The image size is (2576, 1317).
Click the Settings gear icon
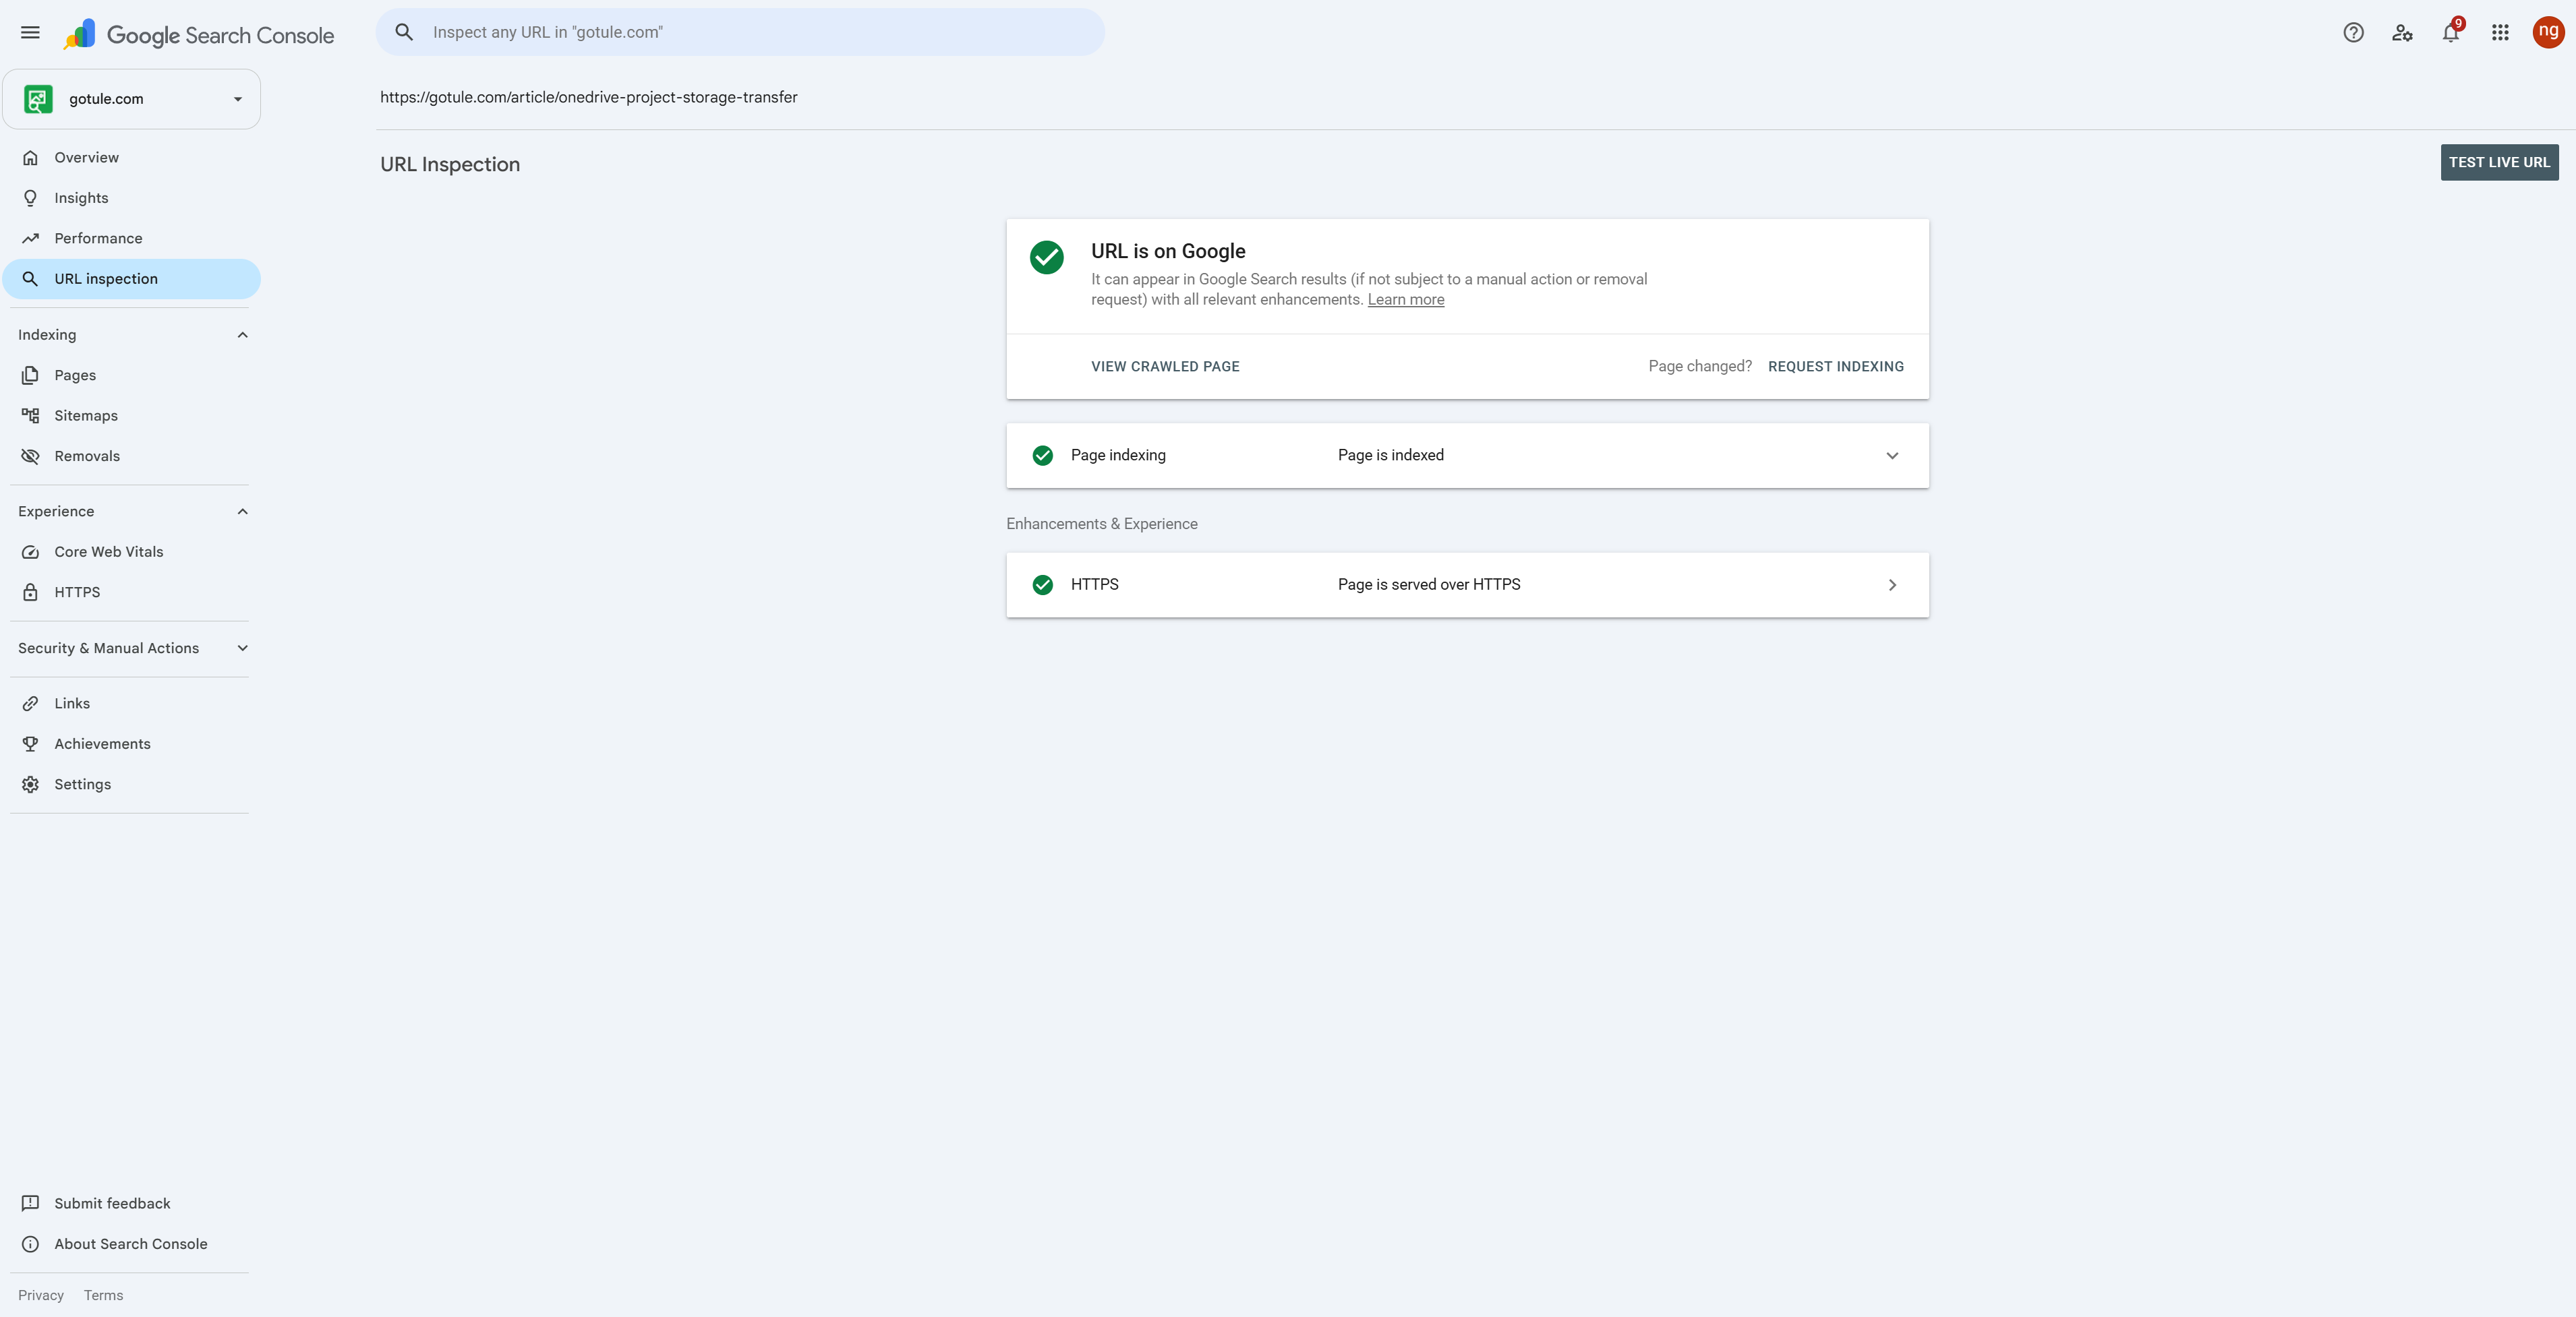(x=31, y=785)
